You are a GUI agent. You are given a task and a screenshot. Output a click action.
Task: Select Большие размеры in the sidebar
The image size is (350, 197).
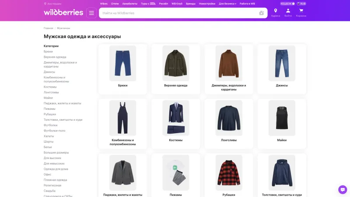[x=56, y=152]
